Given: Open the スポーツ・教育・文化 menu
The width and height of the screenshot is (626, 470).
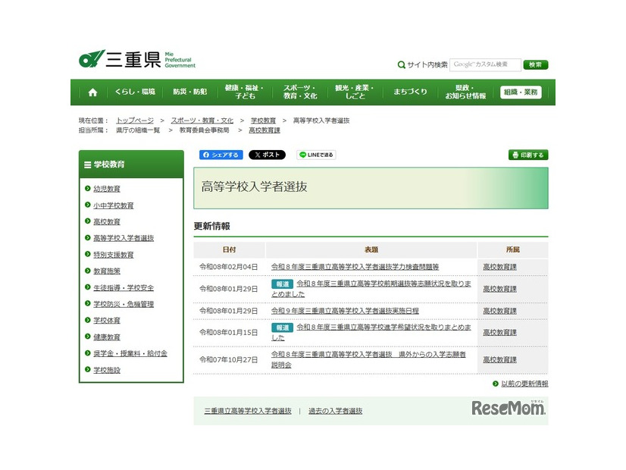Looking at the screenshot, I should tap(302, 91).
